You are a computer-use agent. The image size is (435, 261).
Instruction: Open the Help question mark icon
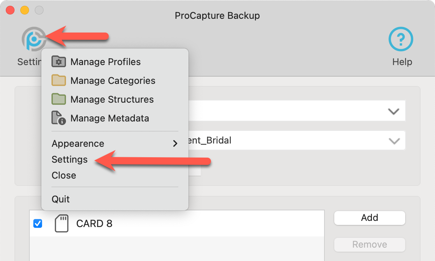point(401,39)
